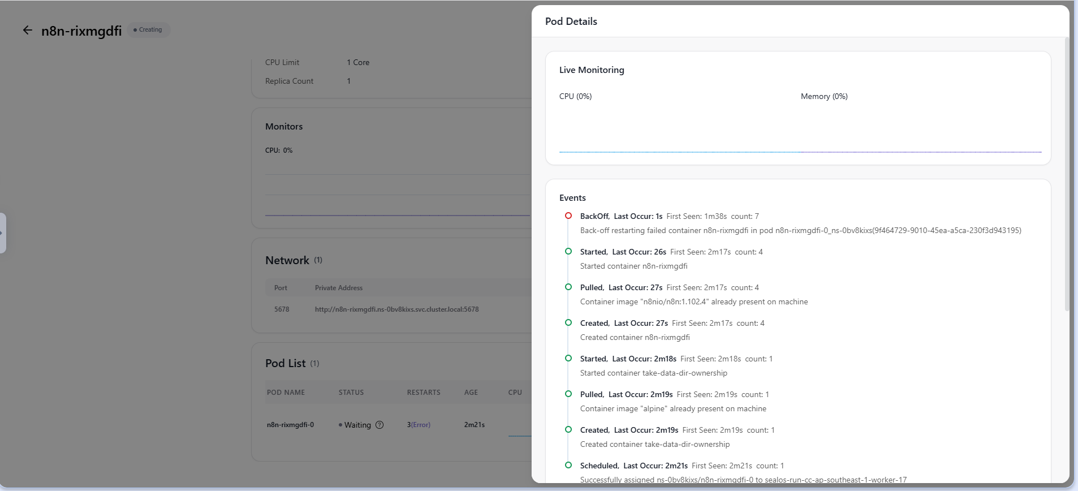Viewport: 1078px width, 491px height.
Task: Click the Created container n8n-rixmgdfi message
Action: [x=635, y=338]
